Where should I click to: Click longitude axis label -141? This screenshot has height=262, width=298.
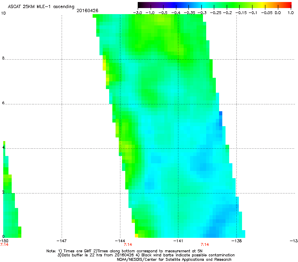pyautogui.click(x=178, y=241)
